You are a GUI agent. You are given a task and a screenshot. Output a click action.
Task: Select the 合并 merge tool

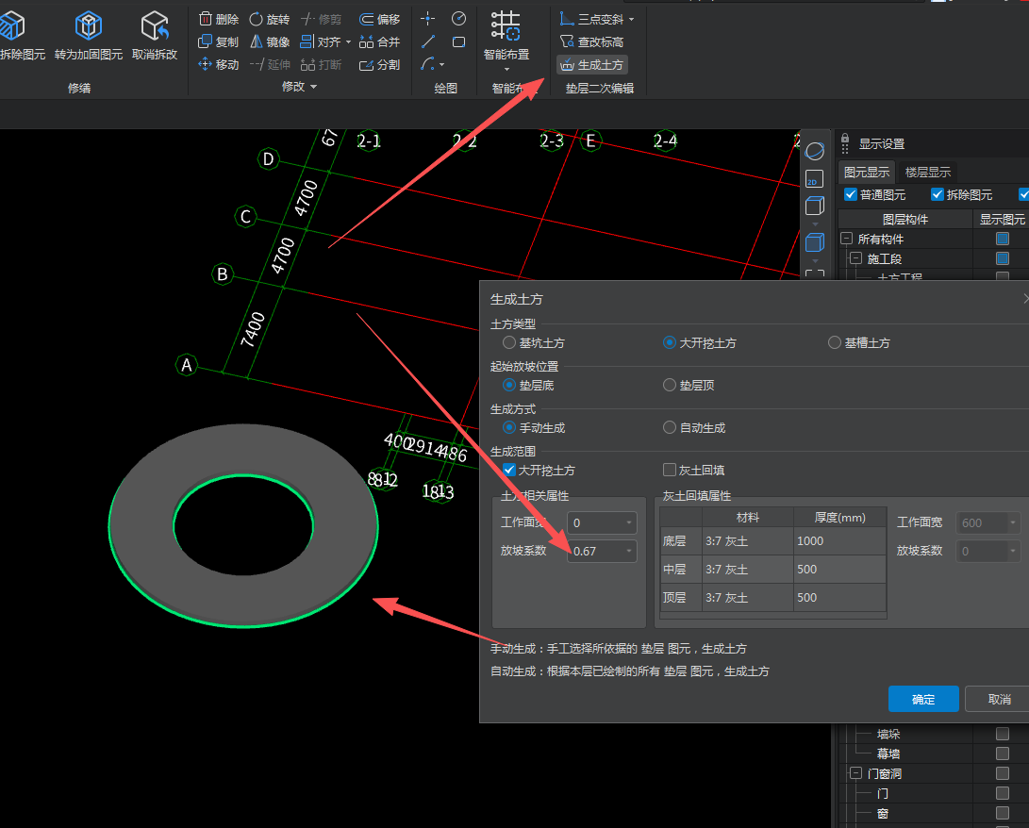tap(380, 42)
